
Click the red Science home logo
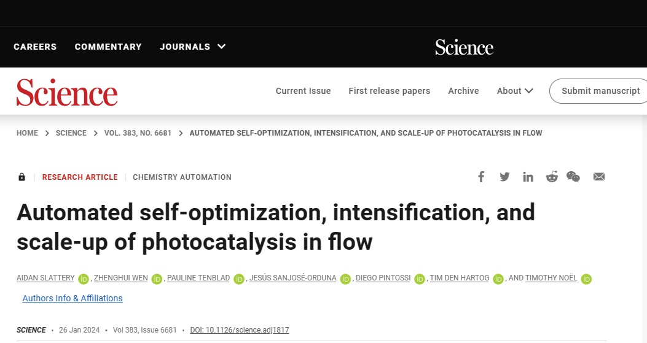pos(67,92)
